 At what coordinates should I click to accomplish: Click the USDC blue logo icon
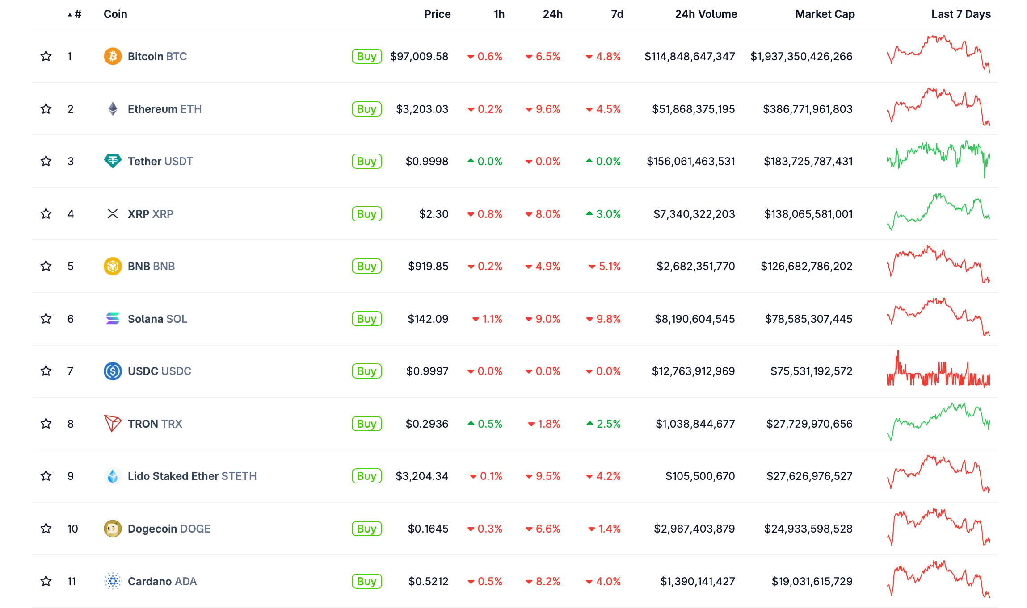point(113,371)
